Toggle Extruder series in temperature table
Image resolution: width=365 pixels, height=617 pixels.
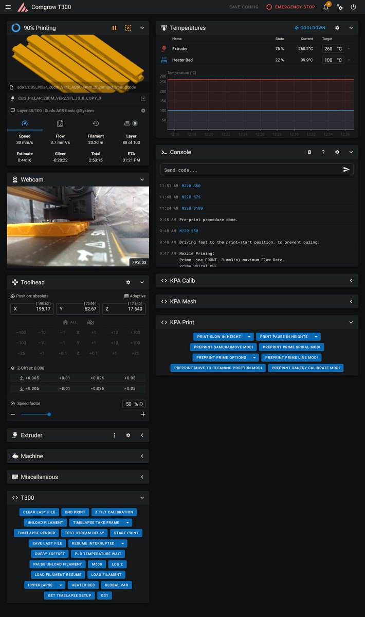(165, 49)
